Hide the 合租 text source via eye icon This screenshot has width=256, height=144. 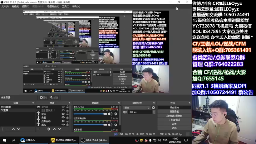click(x=63, y=117)
